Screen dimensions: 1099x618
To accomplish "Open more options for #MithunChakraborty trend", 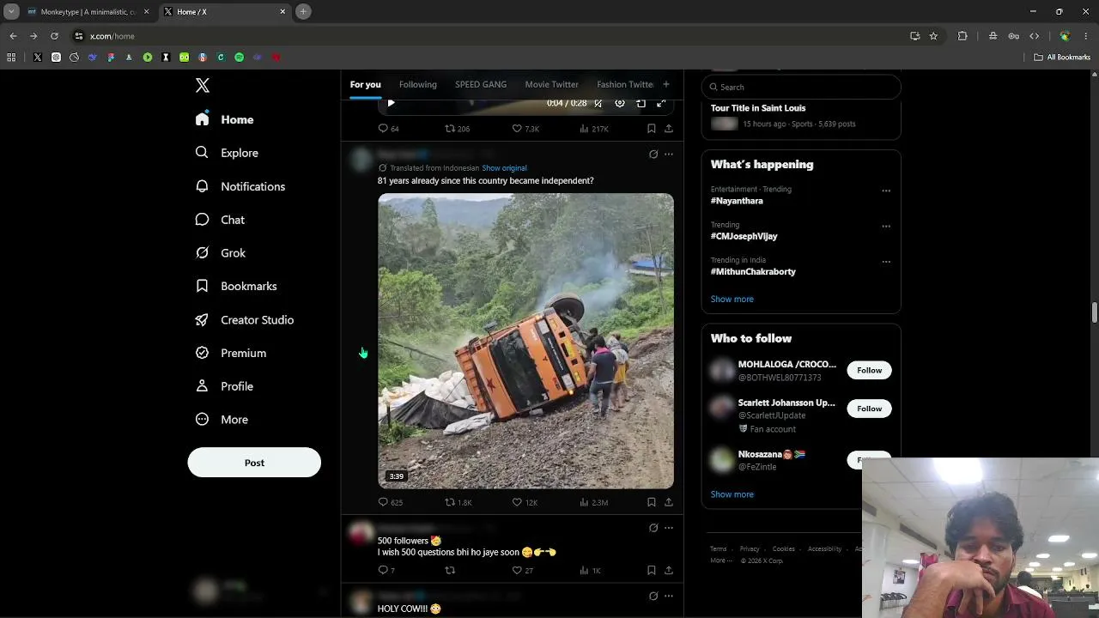I will coord(886,262).
